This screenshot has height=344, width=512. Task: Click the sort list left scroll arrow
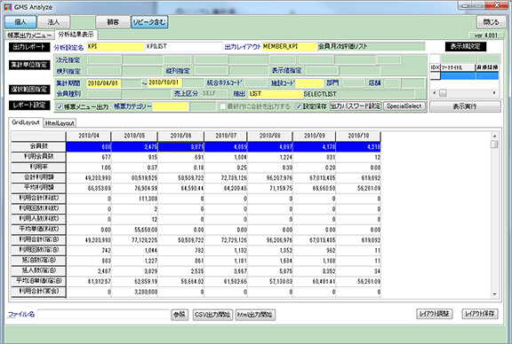pyautogui.click(x=435, y=93)
